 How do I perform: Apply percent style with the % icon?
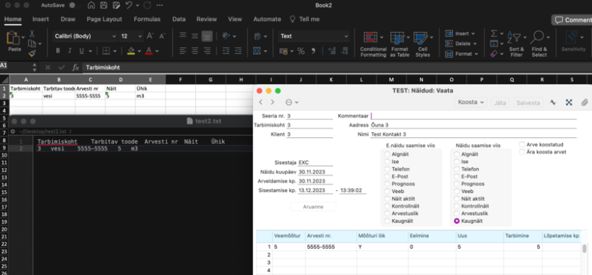click(x=301, y=51)
